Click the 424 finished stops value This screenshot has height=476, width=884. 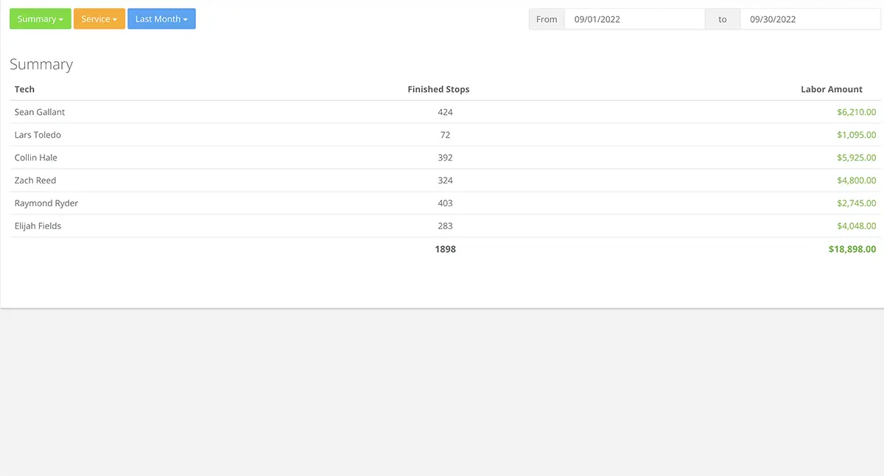click(445, 112)
